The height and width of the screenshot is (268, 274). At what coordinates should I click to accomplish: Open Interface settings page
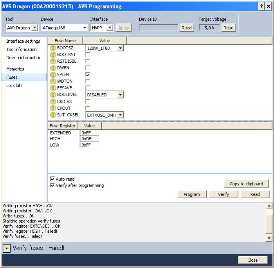click(23, 41)
